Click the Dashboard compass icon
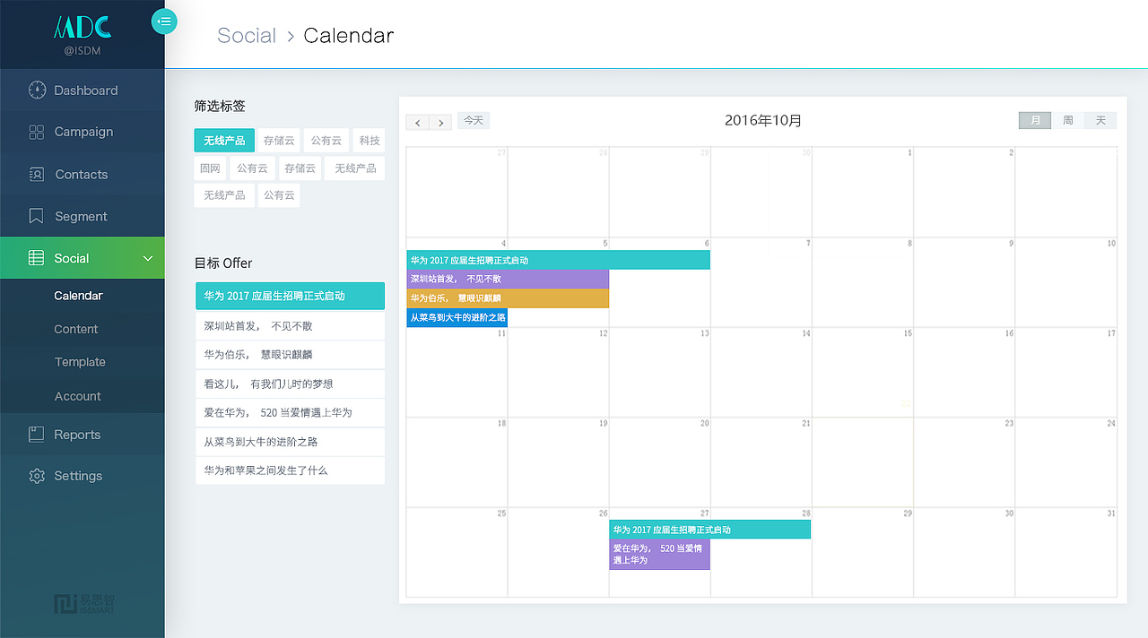 pos(37,90)
